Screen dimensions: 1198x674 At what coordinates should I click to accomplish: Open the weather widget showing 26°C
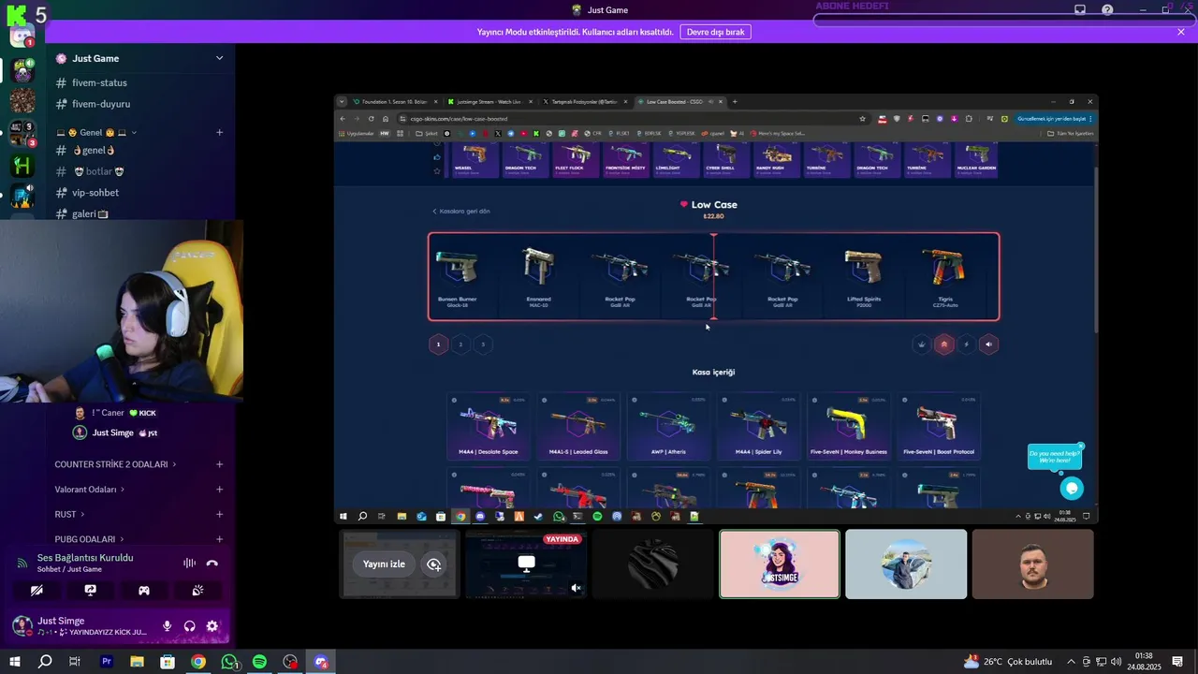pyautogui.click(x=1008, y=662)
